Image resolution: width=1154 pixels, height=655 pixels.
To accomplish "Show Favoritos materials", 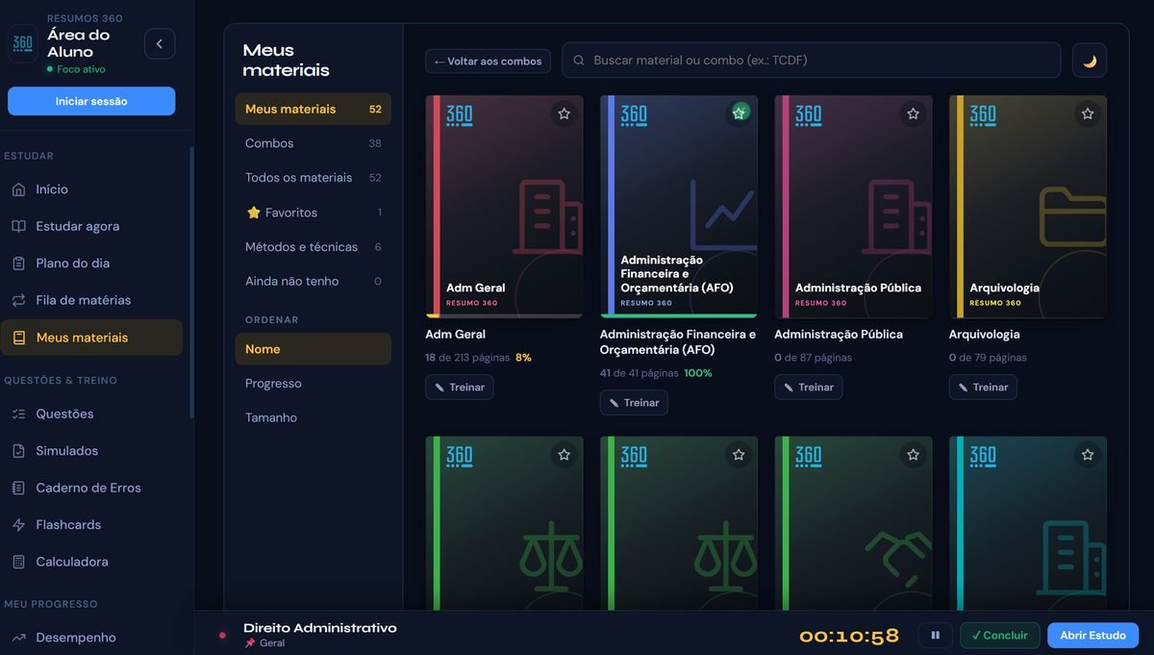I will tap(314, 213).
